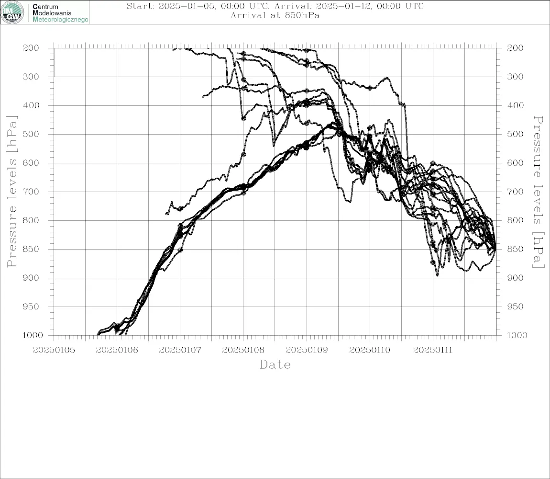Screen dimensions: 550x479
Task: Click left axis value 200
Action: point(31,48)
